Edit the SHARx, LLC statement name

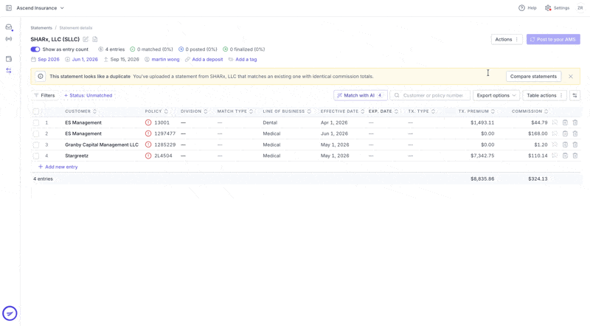[x=86, y=39]
